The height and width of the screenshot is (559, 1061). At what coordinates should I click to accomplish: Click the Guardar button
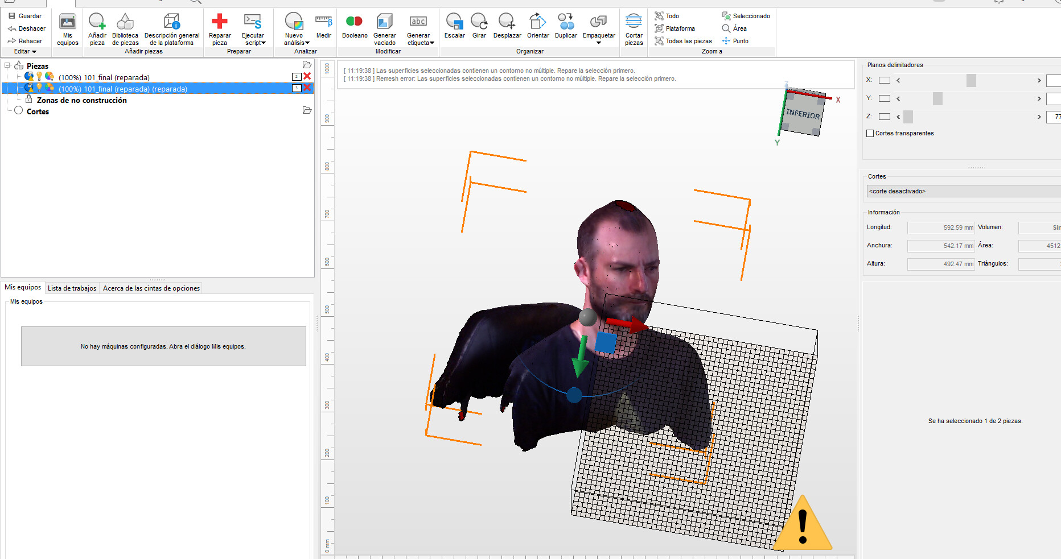[25, 15]
